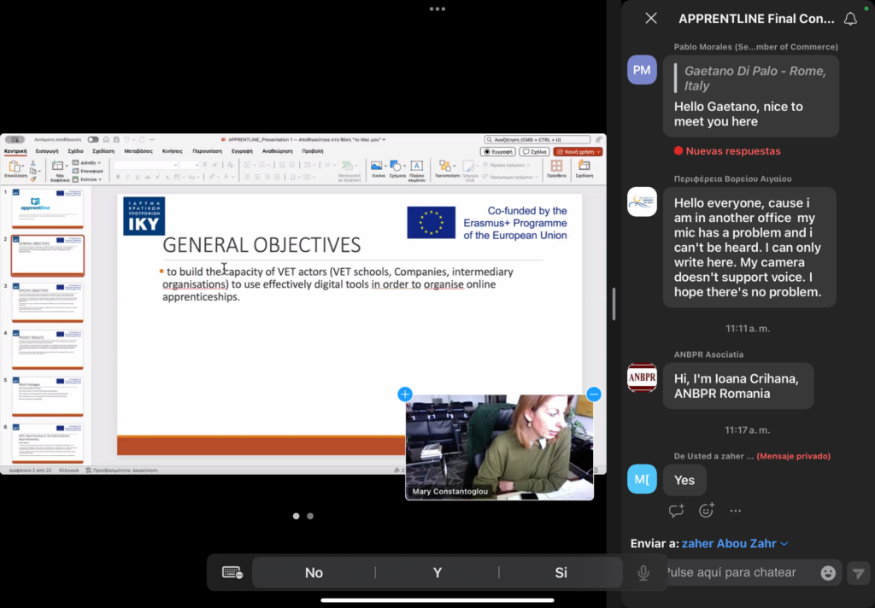Click the Nuevas respuestas link
This screenshot has width=875, height=608.
[726, 151]
